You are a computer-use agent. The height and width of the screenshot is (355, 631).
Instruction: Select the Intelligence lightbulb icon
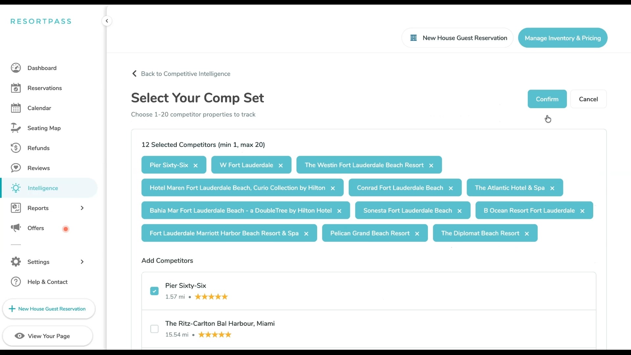tap(16, 188)
